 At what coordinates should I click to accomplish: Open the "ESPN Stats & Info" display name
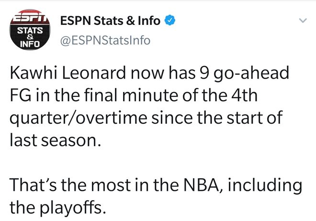click(110, 20)
